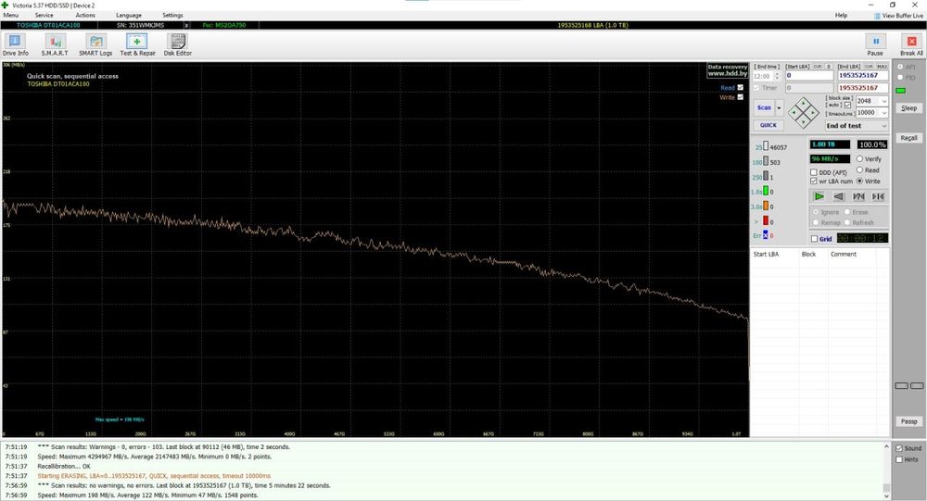The image size is (927, 501).
Task: Open the Settings menu
Action: 172,16
